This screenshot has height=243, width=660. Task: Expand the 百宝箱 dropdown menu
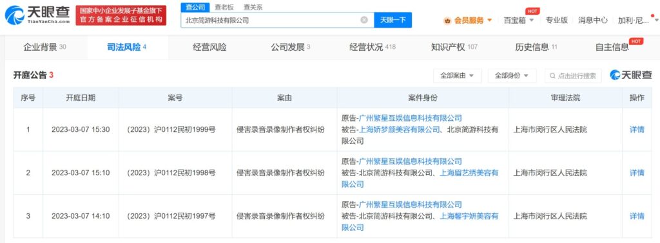(532, 20)
